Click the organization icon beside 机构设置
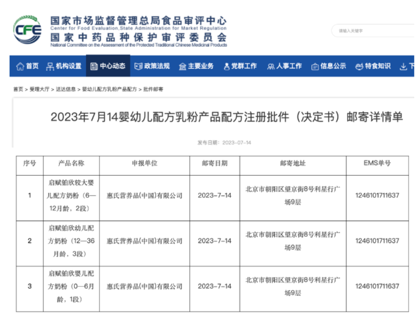Image resolution: width=419 pixels, height=319 pixels. click(x=50, y=66)
